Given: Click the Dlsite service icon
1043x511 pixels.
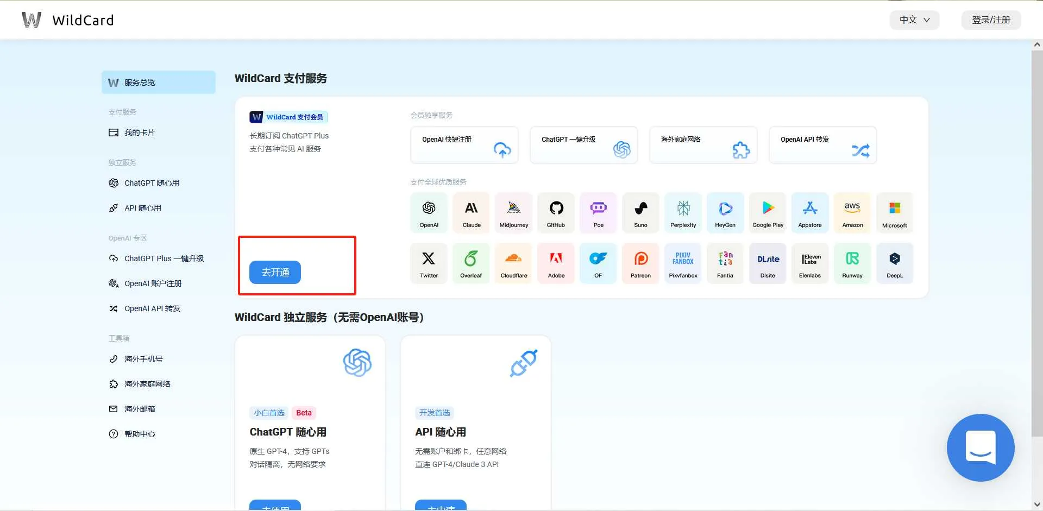Looking at the screenshot, I should pos(768,263).
